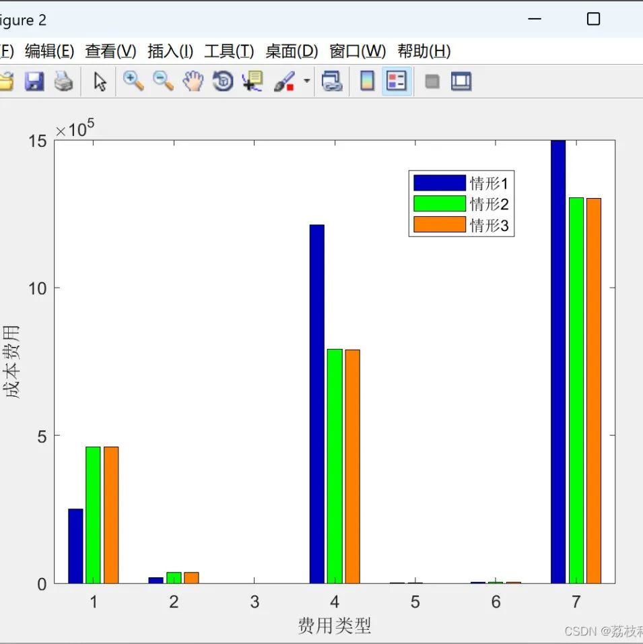Click the Save Figure toolbar icon

(34, 82)
